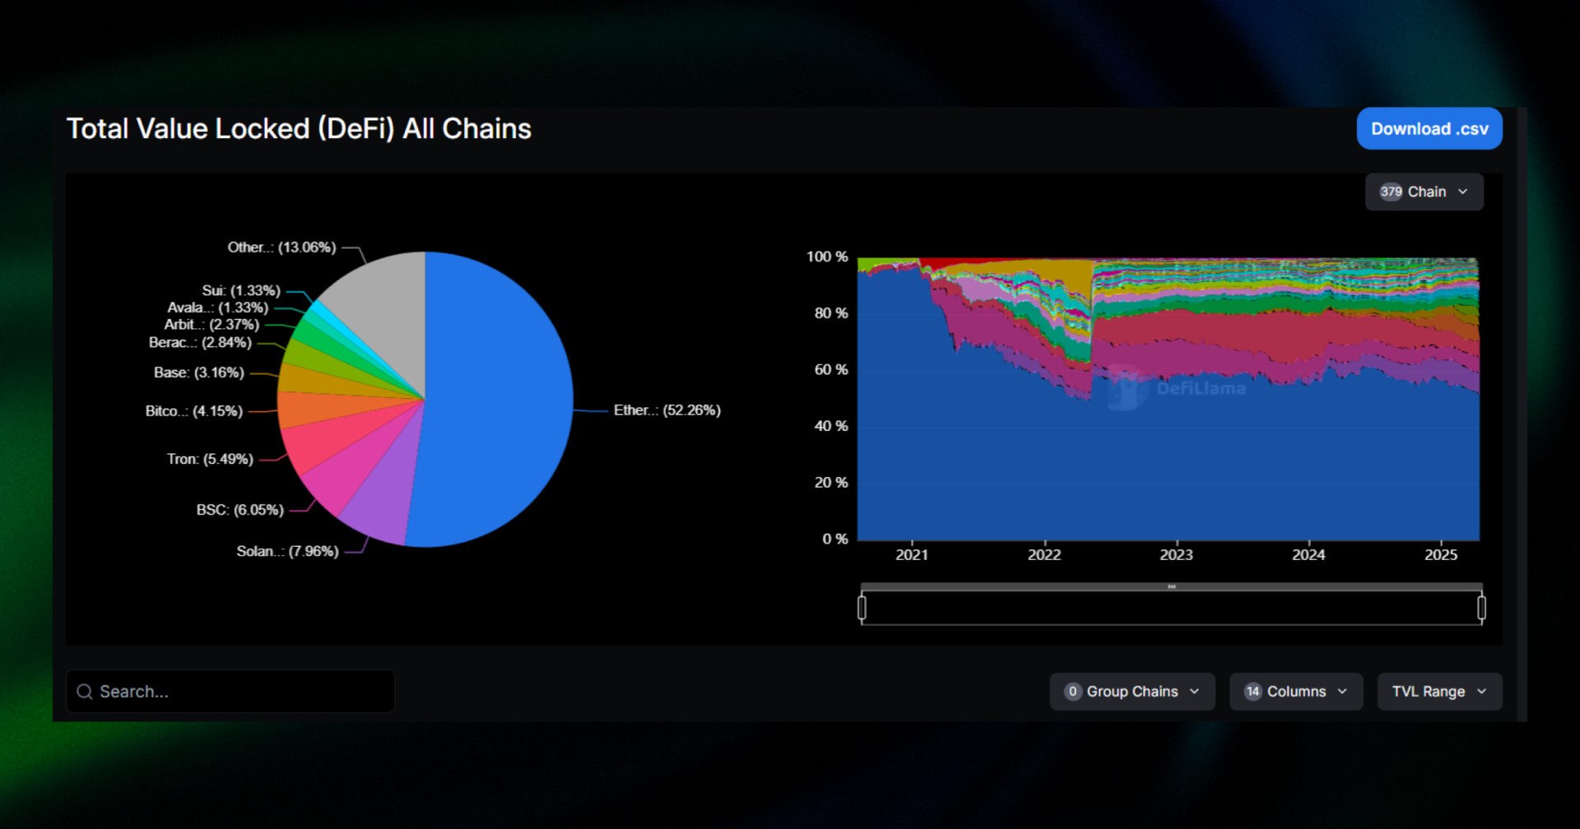
Task: Click the search magnifier icon
Action: click(84, 692)
